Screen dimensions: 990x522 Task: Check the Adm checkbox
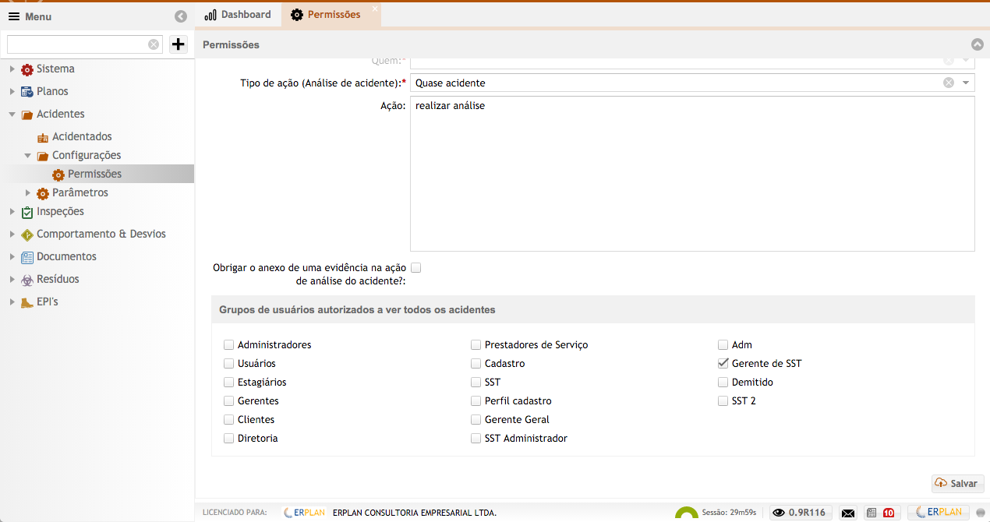click(x=723, y=344)
